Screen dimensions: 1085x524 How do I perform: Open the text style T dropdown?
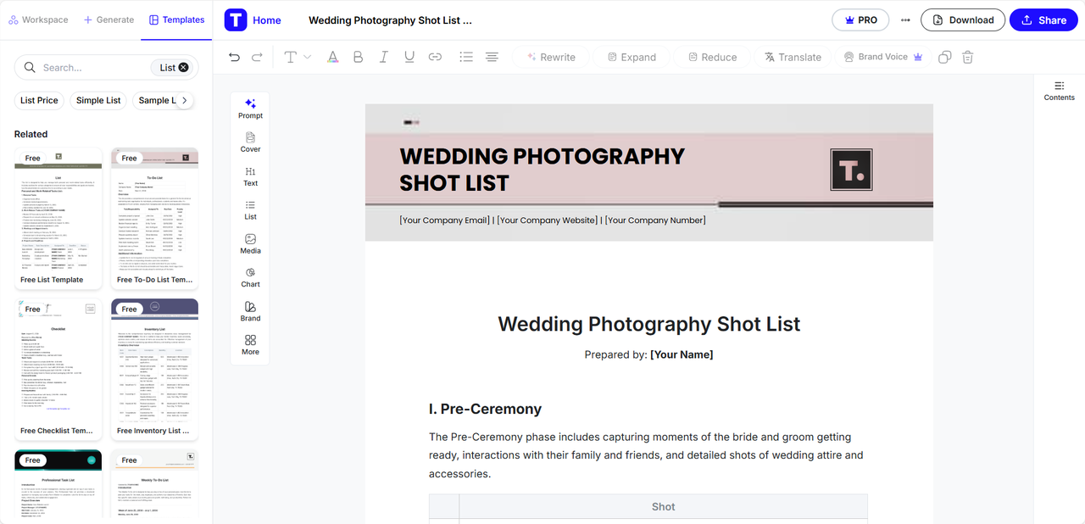pos(298,57)
